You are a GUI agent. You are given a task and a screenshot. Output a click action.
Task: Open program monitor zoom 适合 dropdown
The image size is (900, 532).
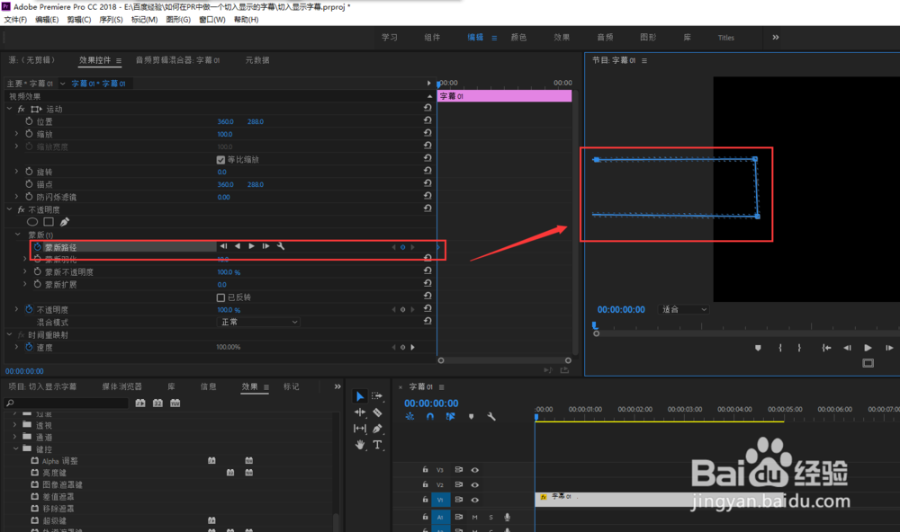[684, 309]
